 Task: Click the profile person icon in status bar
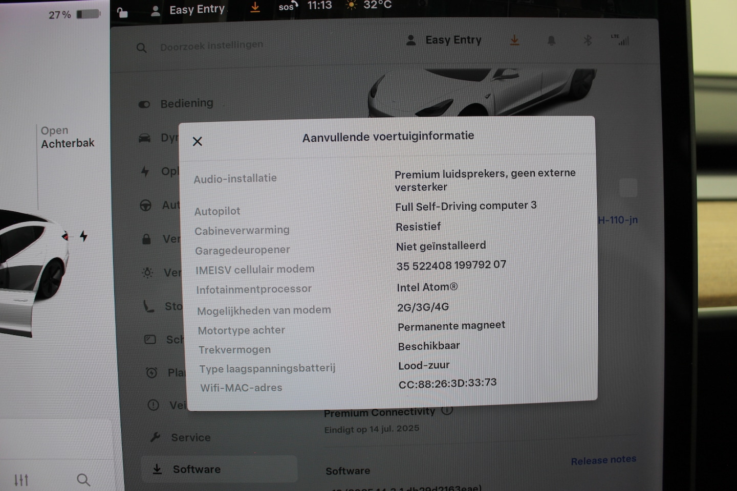[155, 11]
